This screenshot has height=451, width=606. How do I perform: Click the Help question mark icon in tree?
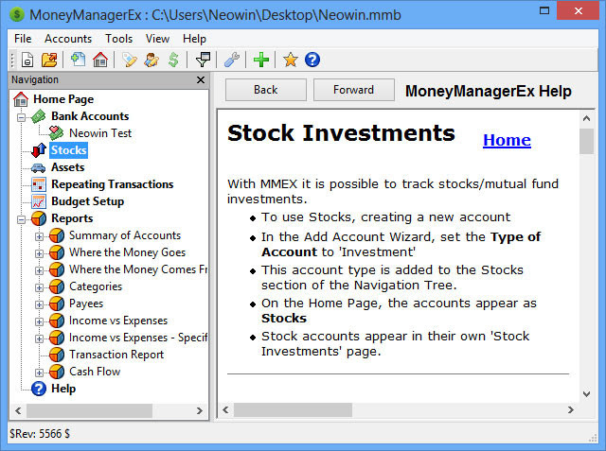click(x=39, y=389)
